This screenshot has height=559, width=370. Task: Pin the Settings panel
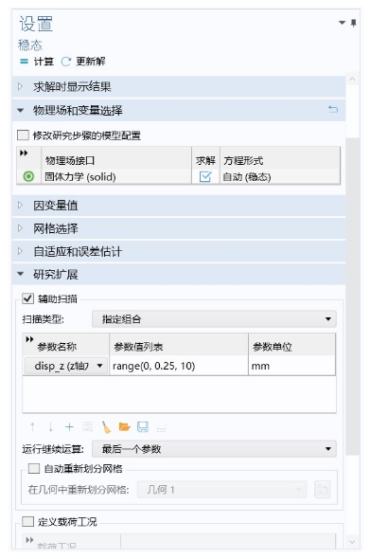click(x=353, y=23)
